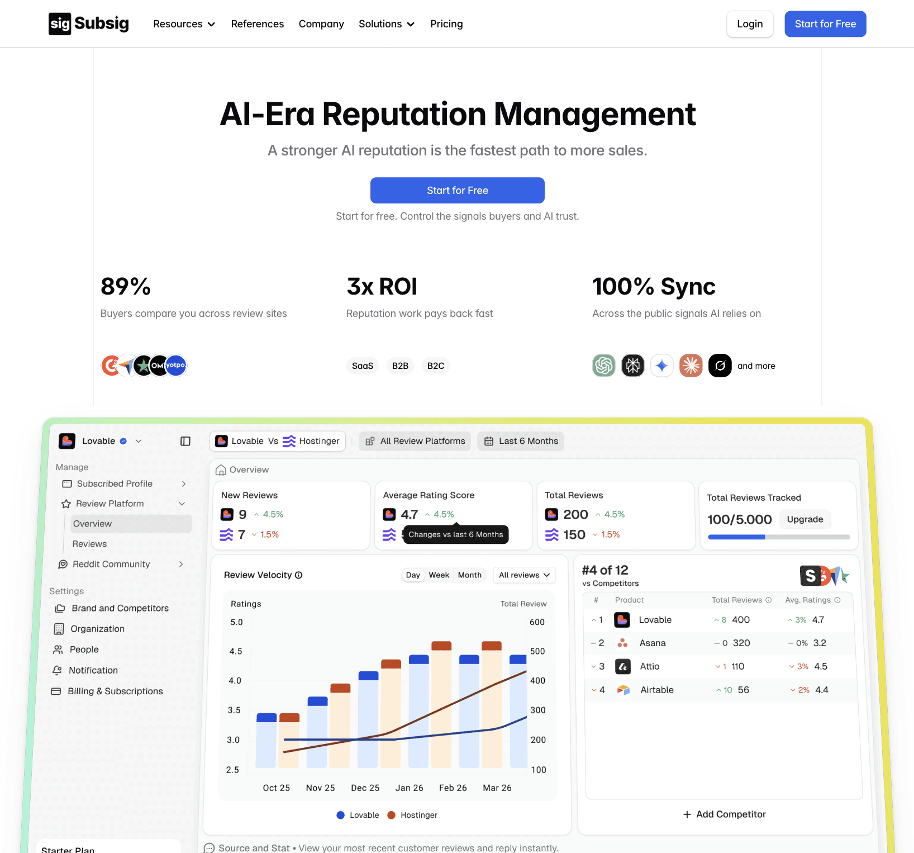Viewport: 914px width, 853px height.
Task: Open the Pricing nav item
Action: (x=446, y=24)
